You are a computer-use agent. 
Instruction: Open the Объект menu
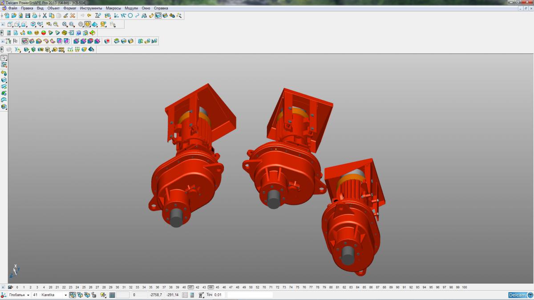point(53,8)
